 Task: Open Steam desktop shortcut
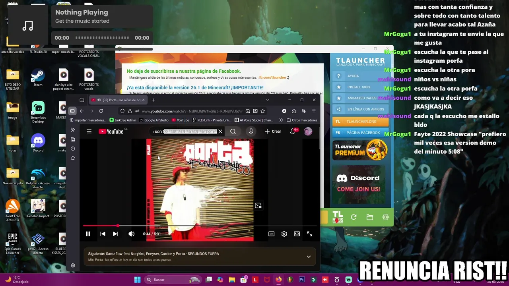pos(38,77)
